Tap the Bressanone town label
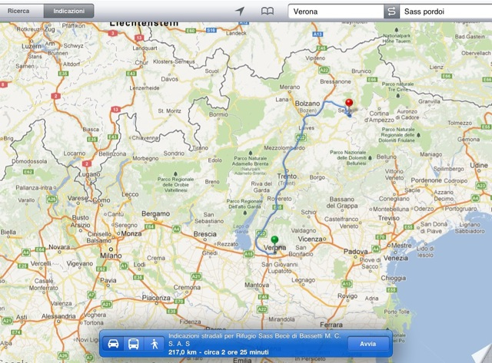 [x=335, y=81]
